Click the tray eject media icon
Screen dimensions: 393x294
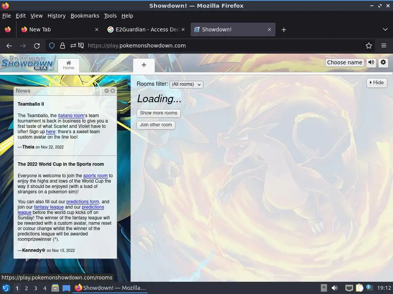pos(324,288)
